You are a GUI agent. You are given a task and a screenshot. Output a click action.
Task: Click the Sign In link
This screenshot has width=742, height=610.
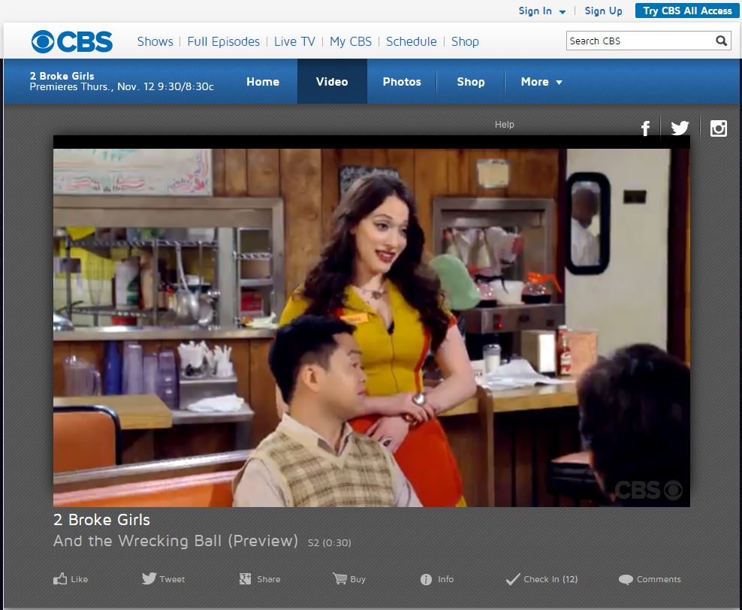[x=535, y=11]
